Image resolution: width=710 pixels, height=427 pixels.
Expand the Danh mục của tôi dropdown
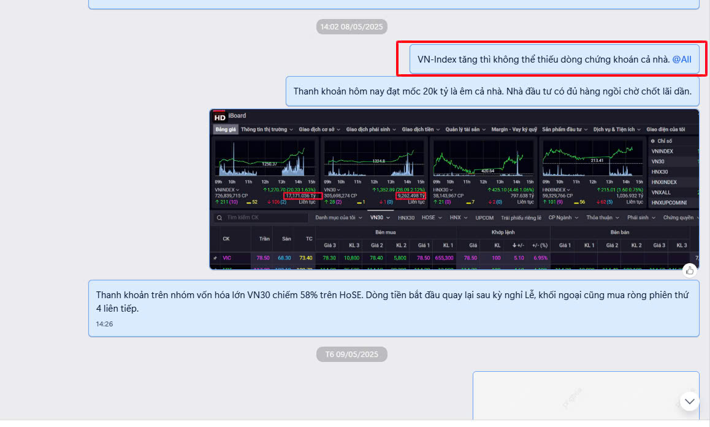coord(338,218)
